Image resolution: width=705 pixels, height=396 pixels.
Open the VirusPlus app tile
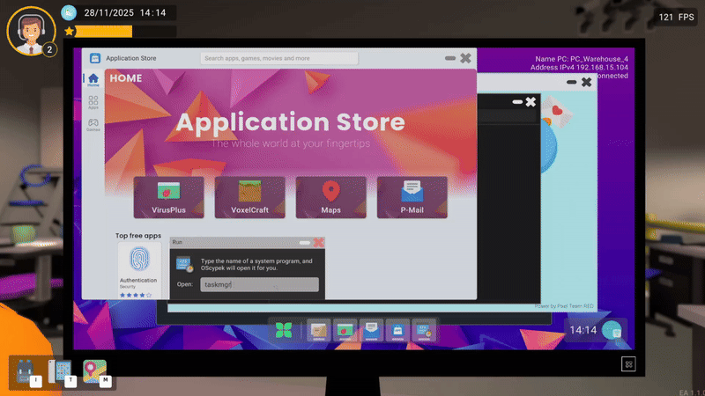click(x=168, y=196)
